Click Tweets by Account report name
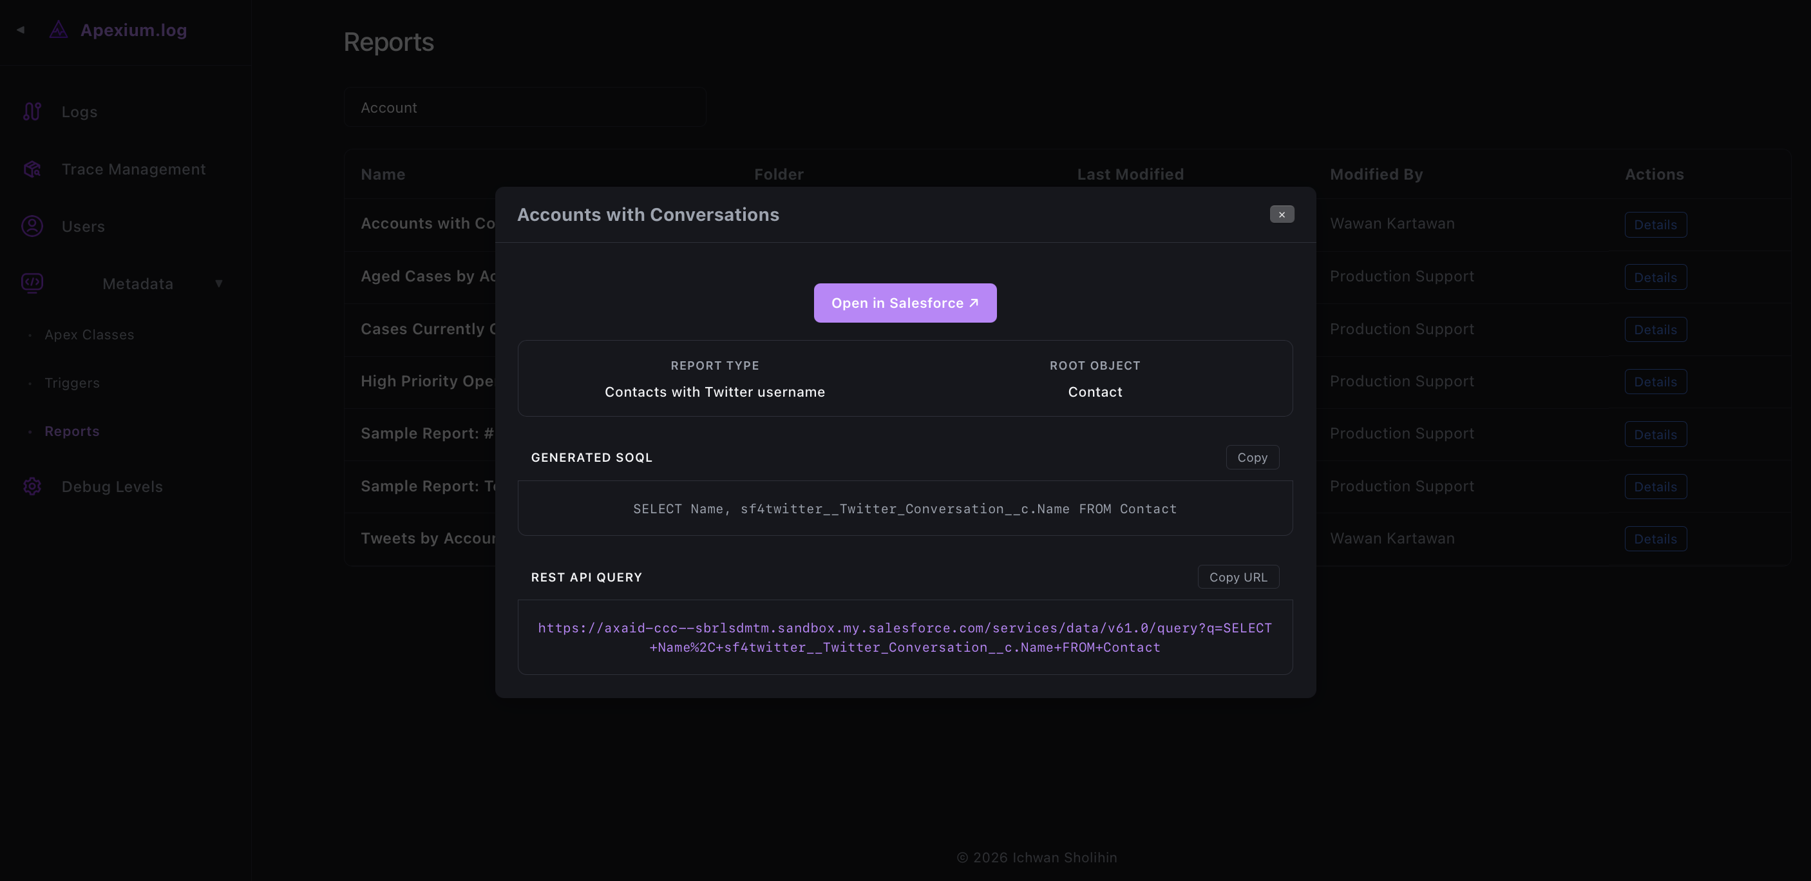This screenshot has height=881, width=1811. click(x=428, y=538)
